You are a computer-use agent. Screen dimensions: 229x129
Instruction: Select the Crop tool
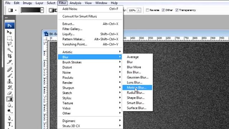click(x=10, y=56)
